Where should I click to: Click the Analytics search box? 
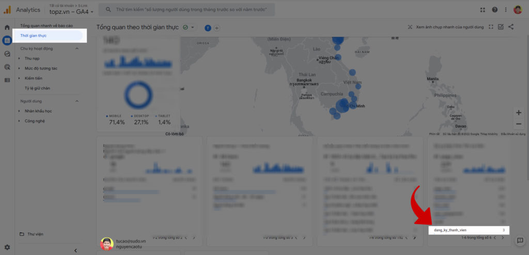pos(187,10)
